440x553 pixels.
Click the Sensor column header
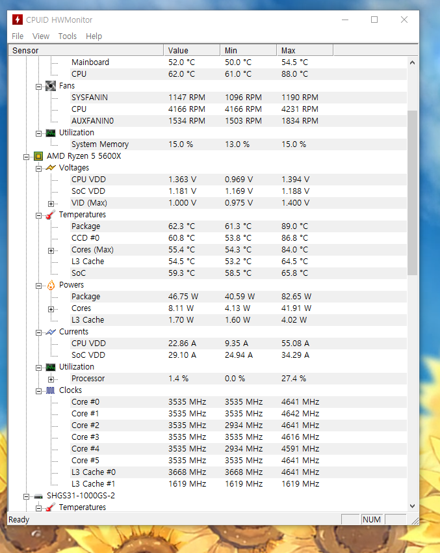coord(86,51)
